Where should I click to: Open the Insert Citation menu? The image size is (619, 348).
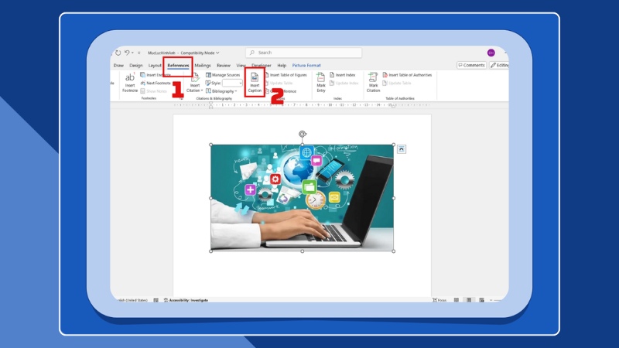point(195,84)
